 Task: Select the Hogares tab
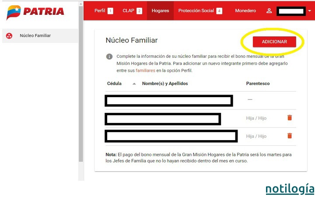160,11
